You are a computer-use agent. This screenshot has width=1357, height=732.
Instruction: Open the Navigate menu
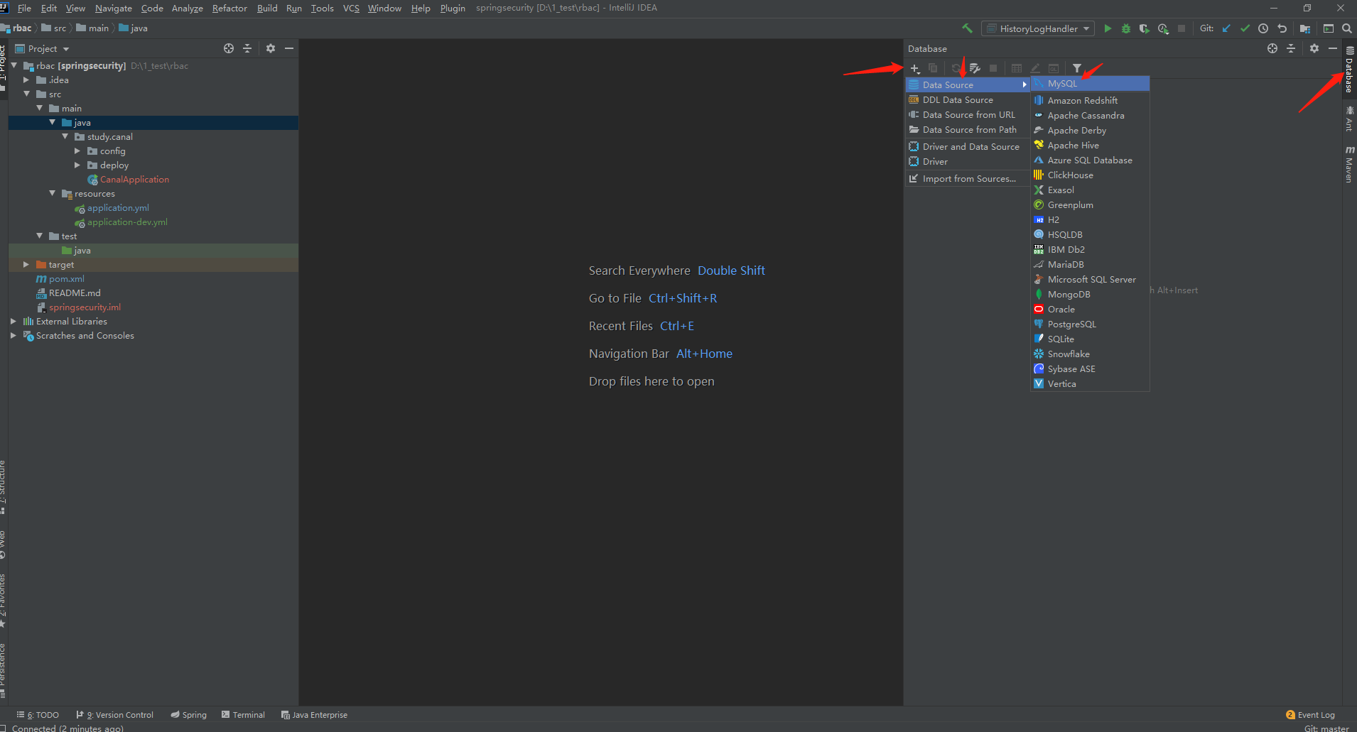(114, 9)
